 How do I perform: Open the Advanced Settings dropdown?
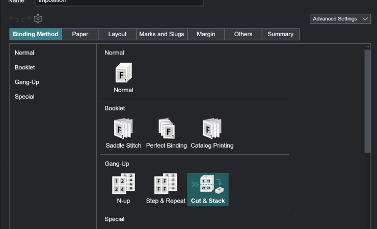(340, 19)
